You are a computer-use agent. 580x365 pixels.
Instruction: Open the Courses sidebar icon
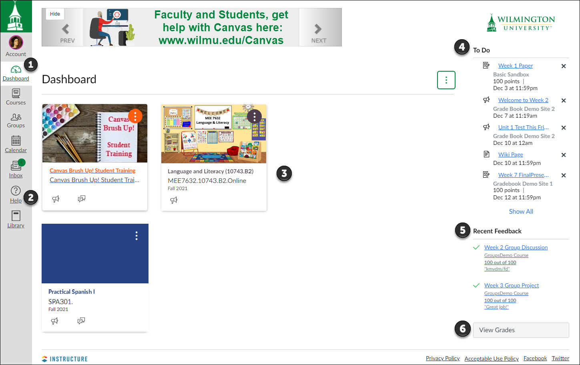pyautogui.click(x=16, y=97)
